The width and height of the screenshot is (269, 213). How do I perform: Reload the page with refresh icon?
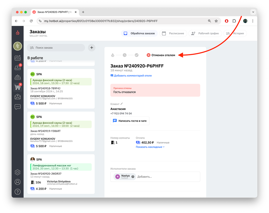pos(31,21)
